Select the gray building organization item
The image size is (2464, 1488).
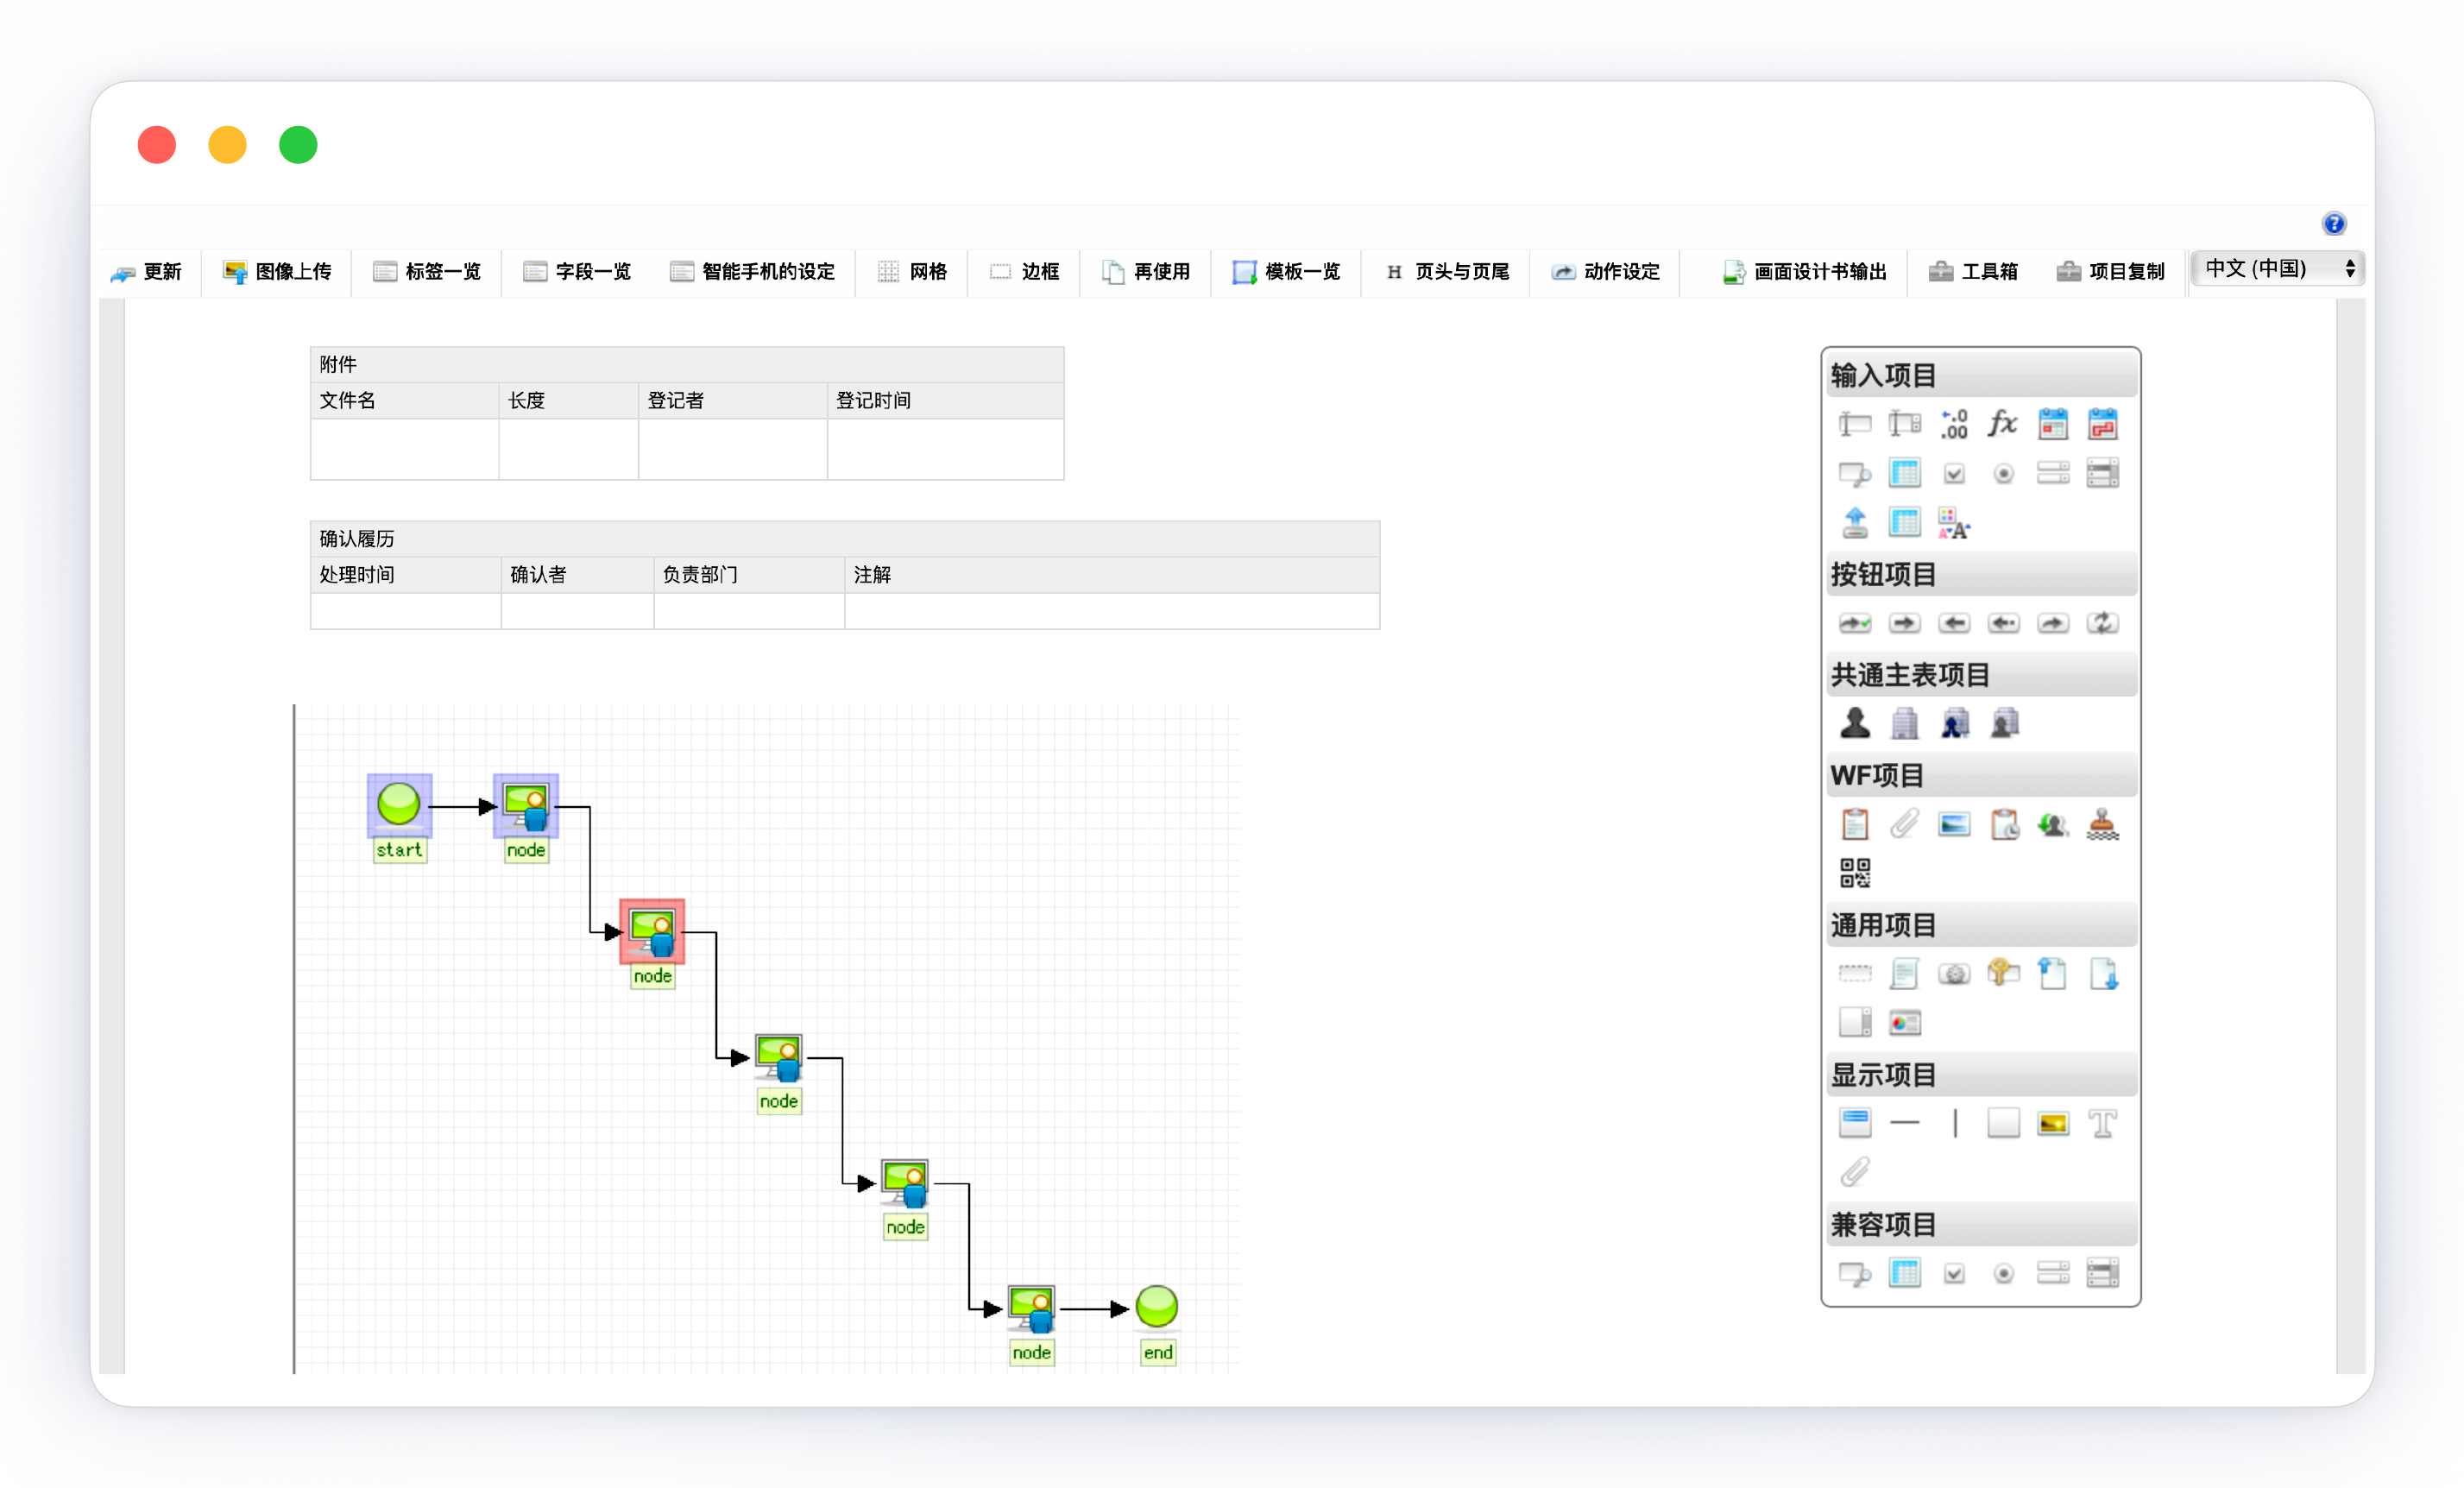tap(1905, 723)
